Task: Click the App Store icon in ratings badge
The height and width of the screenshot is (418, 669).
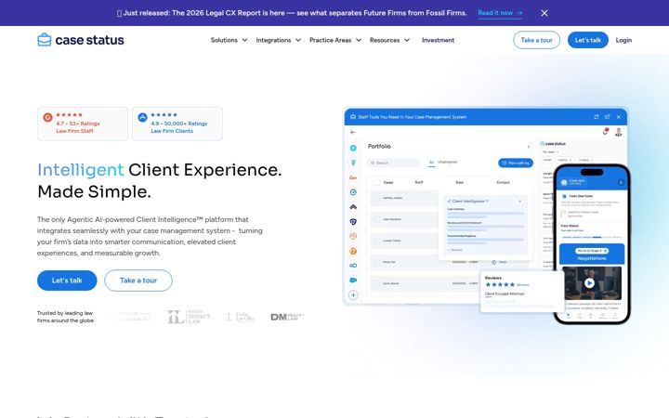Action: pyautogui.click(x=142, y=117)
